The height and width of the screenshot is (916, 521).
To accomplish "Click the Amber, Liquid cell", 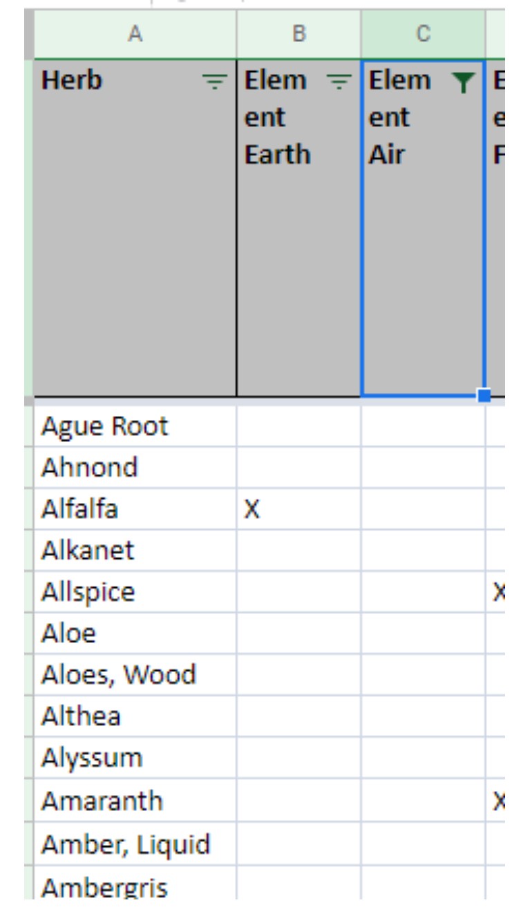I will [x=135, y=844].
